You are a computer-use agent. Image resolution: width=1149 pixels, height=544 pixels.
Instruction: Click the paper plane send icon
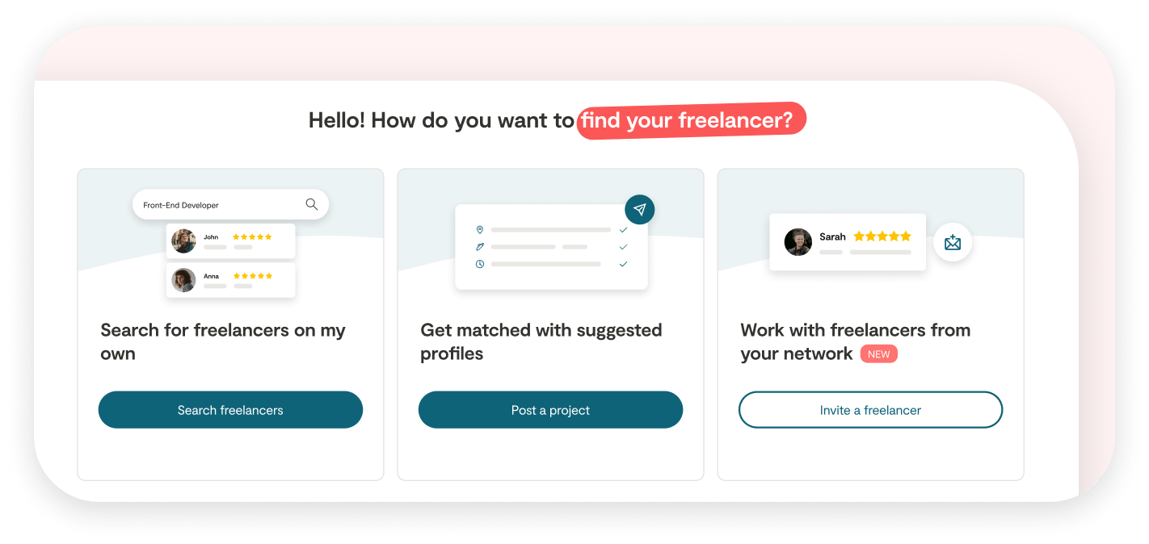tap(640, 210)
